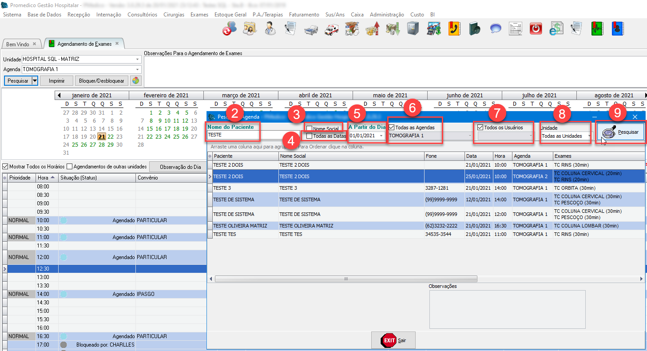The height and width of the screenshot is (351, 647).
Task: Click the red power button icon
Action: (536, 29)
